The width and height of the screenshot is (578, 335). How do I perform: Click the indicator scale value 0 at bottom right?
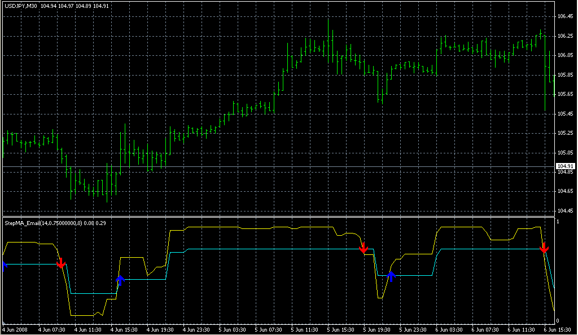click(x=558, y=320)
